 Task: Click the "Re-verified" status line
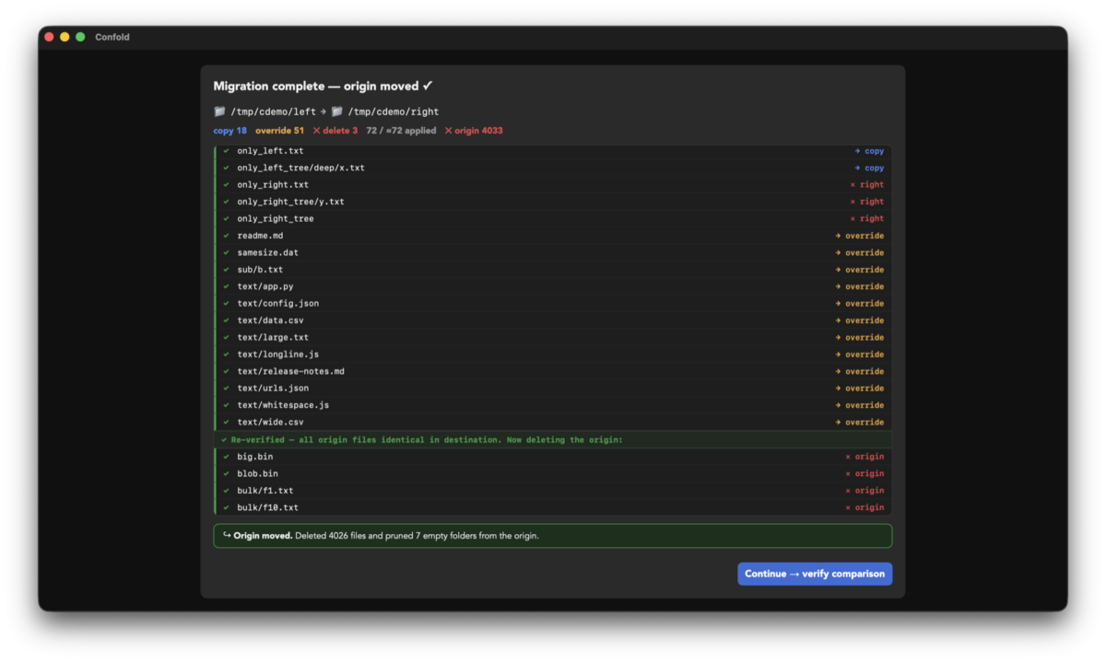[x=553, y=440]
